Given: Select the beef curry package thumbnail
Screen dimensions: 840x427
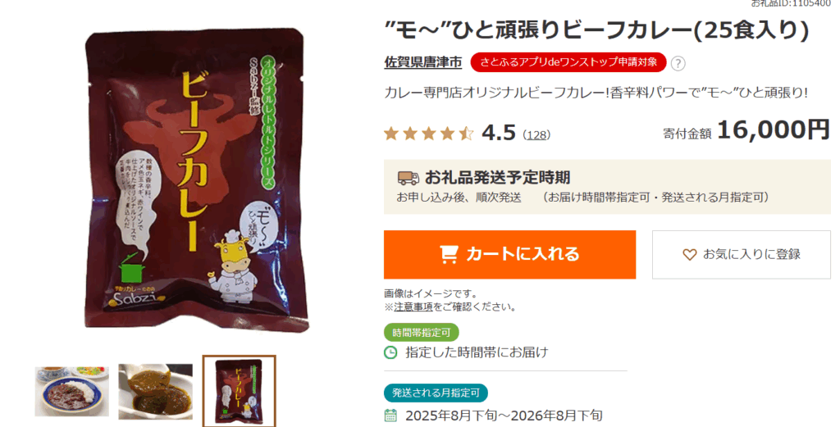Looking at the screenshot, I should pyautogui.click(x=239, y=391).
